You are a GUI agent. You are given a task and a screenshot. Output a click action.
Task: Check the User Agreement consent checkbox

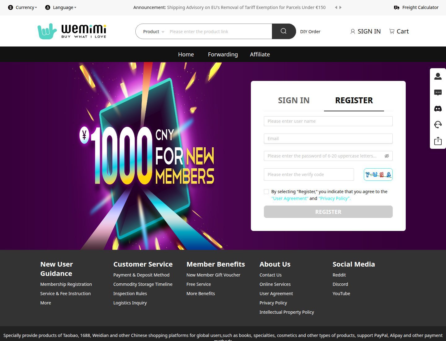[x=266, y=192]
